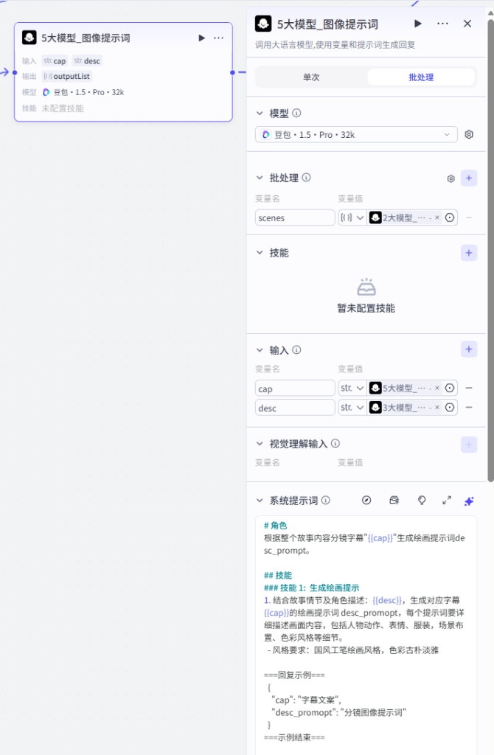Open the 豆包 1.5 Pro 32k model dropdown

click(356, 135)
